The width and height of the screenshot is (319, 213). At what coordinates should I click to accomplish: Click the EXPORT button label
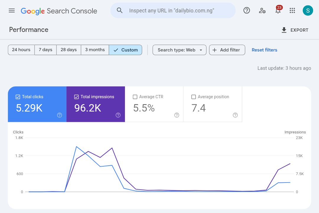(299, 30)
